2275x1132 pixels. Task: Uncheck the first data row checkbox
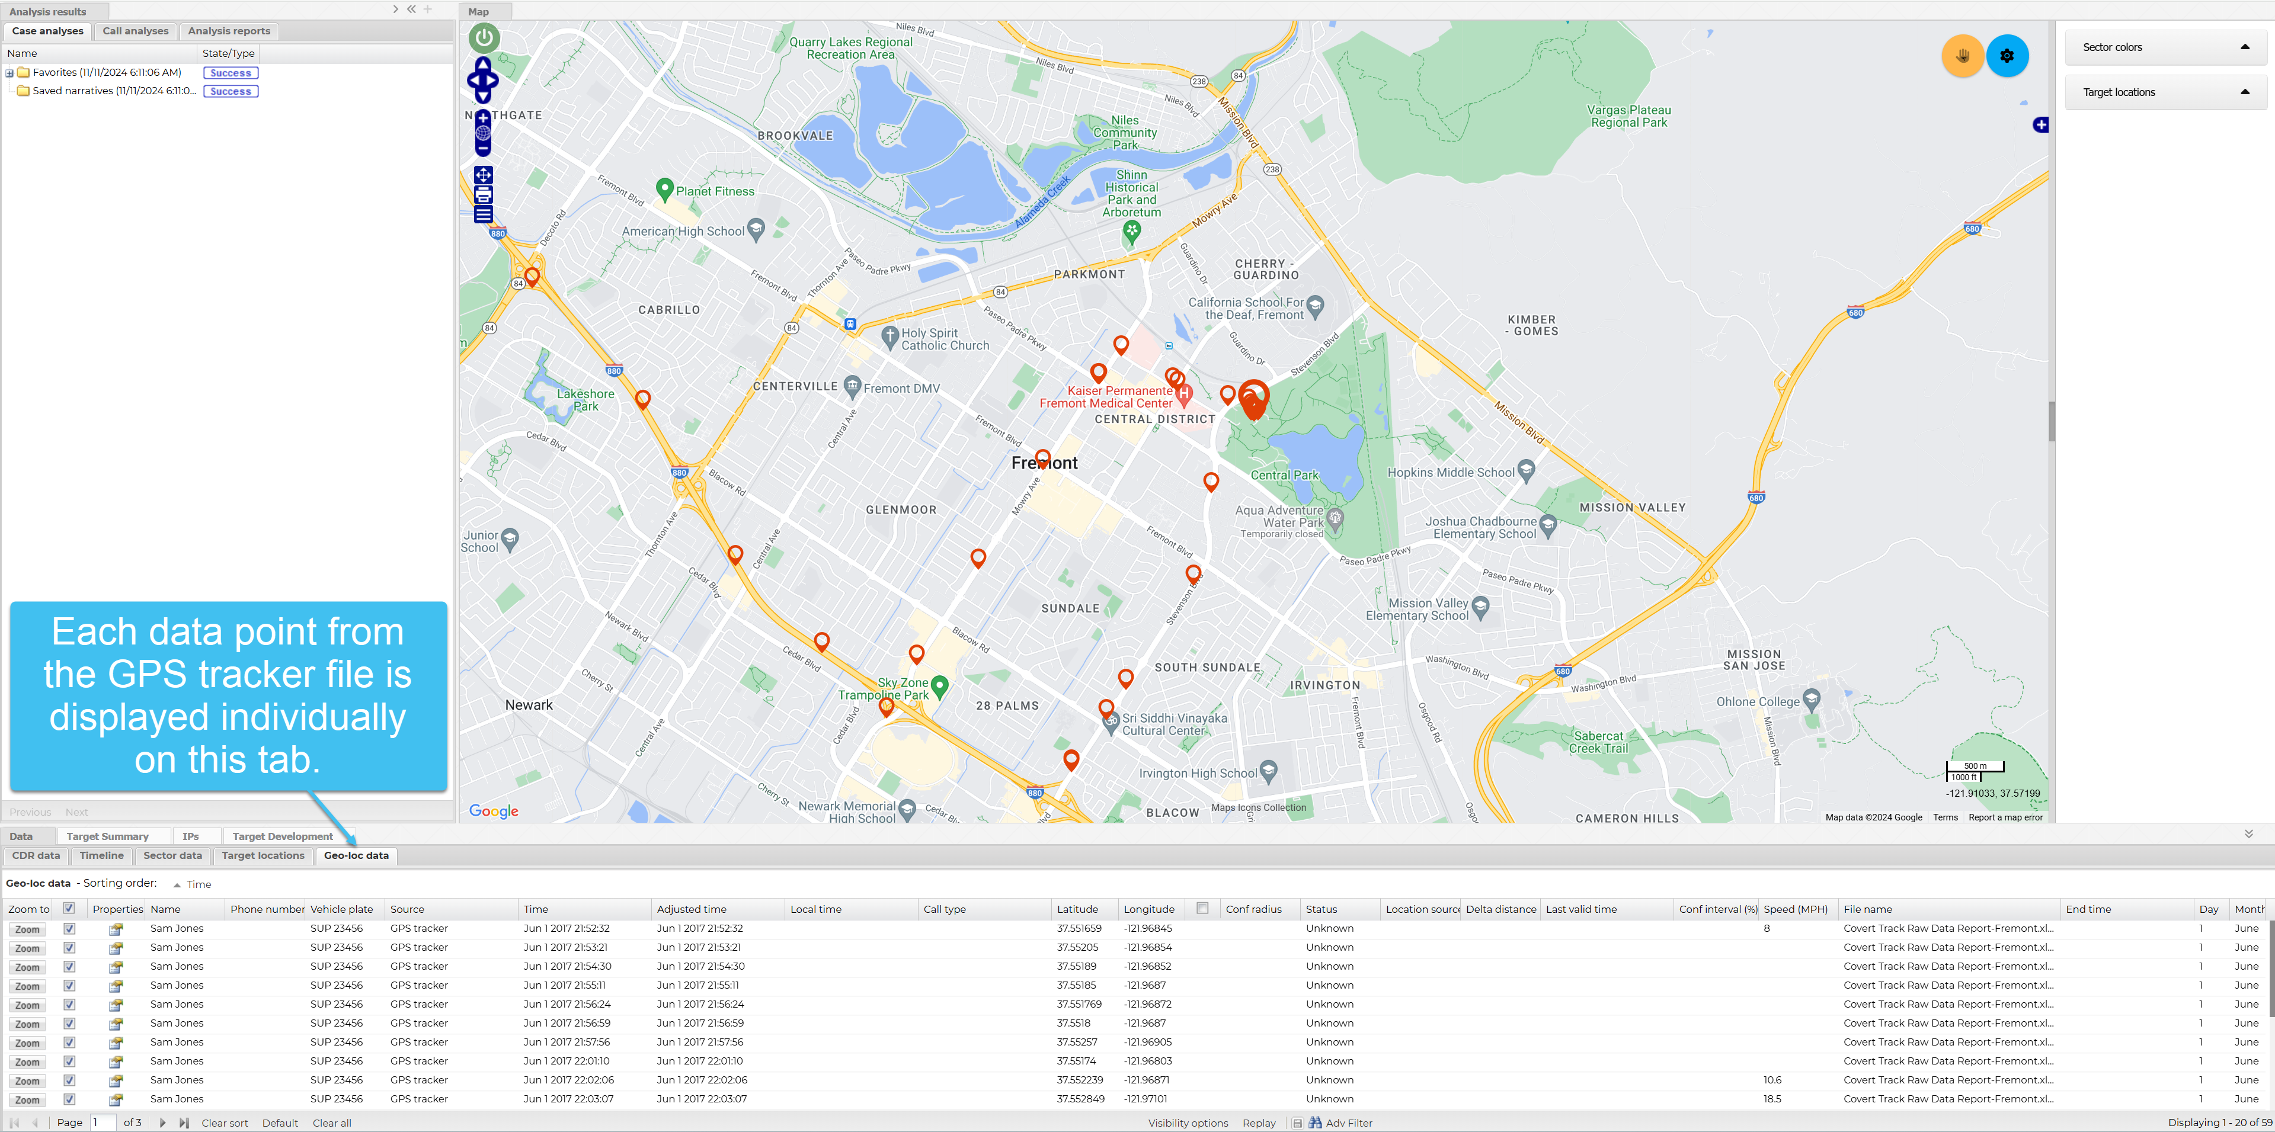tap(69, 929)
